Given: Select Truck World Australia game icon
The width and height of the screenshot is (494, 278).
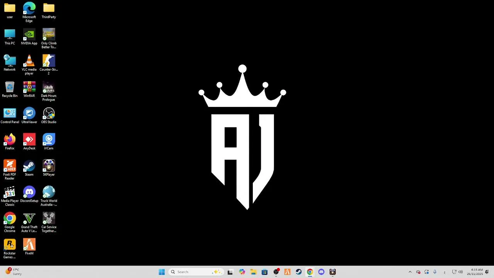Looking at the screenshot, I should point(49,196).
